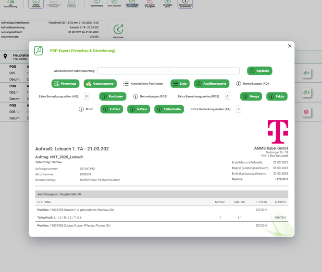Click Extra Bemerkungszeilen (AO) number field
The width and height of the screenshot is (322, 272).
tap(87, 96)
